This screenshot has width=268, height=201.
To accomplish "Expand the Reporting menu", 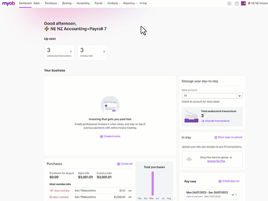I will point(130,3).
